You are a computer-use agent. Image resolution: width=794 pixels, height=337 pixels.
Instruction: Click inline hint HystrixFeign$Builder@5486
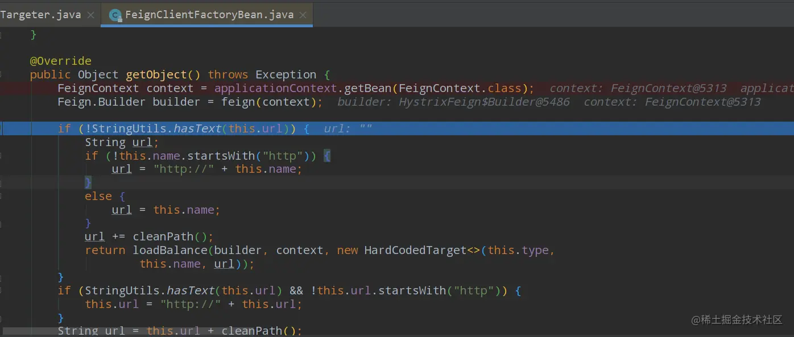tap(484, 102)
